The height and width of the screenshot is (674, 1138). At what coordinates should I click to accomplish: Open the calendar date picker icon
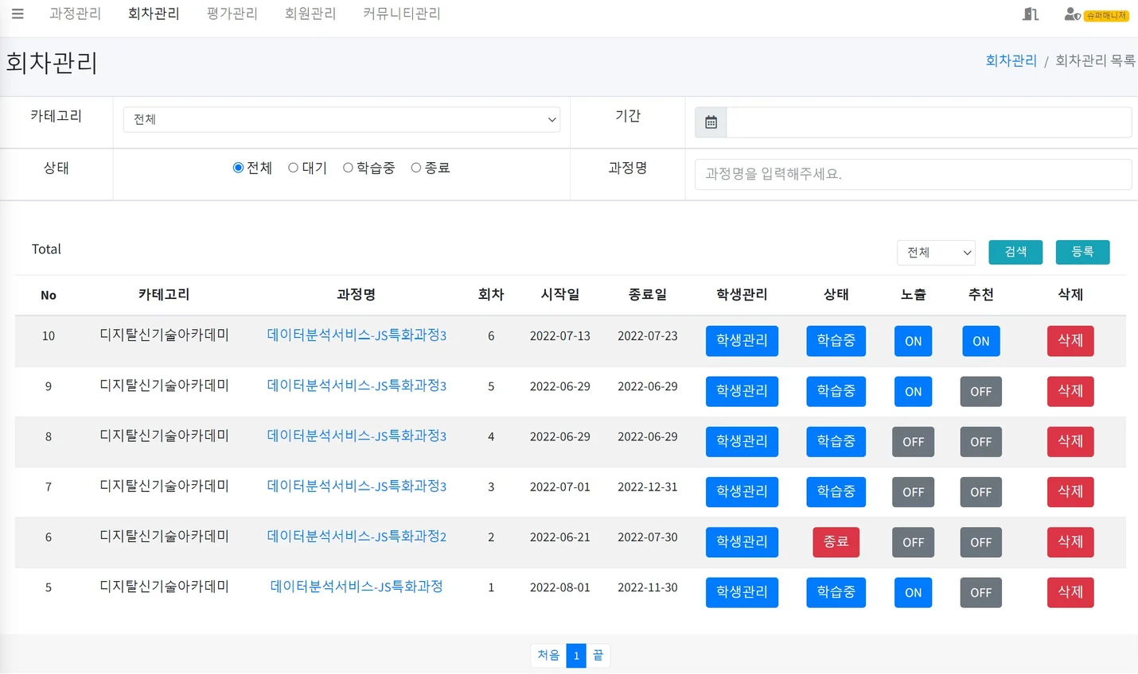pos(711,122)
